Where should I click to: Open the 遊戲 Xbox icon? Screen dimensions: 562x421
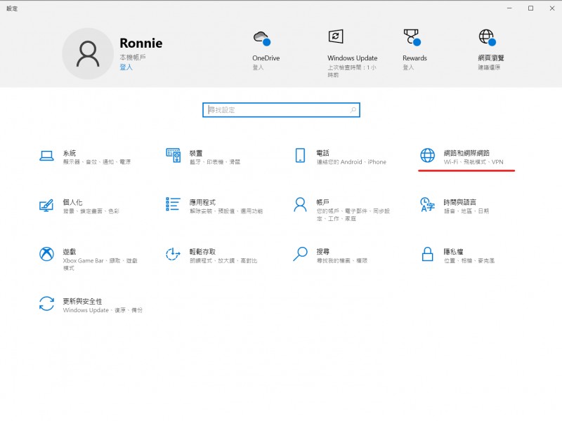click(x=46, y=254)
